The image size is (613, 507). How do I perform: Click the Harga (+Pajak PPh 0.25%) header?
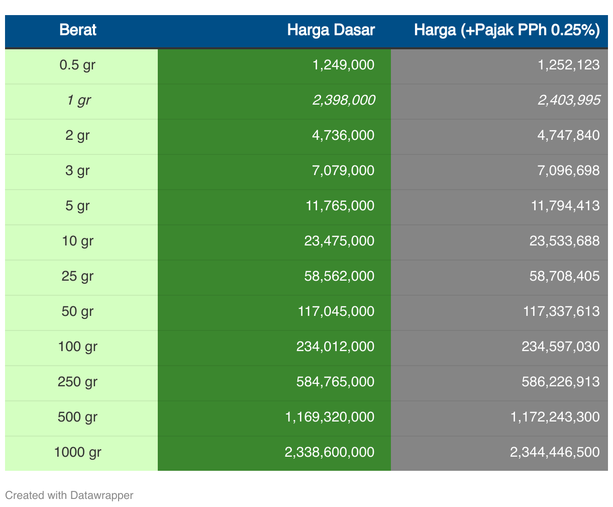[499, 30]
